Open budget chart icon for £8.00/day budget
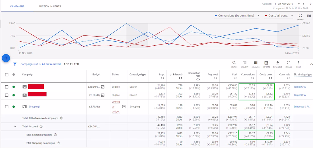 point(103,95)
